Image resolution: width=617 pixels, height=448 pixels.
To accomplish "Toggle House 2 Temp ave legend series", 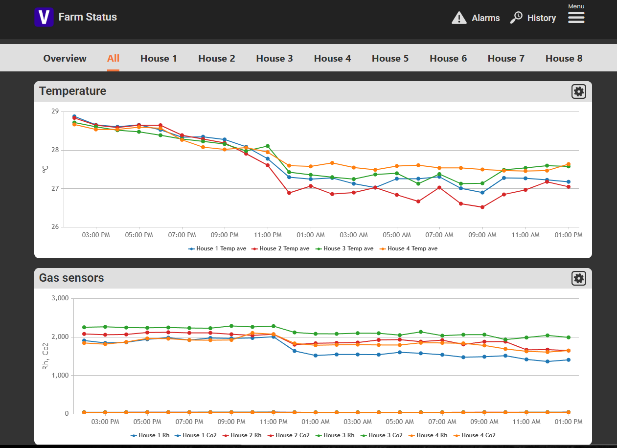I will coord(280,248).
